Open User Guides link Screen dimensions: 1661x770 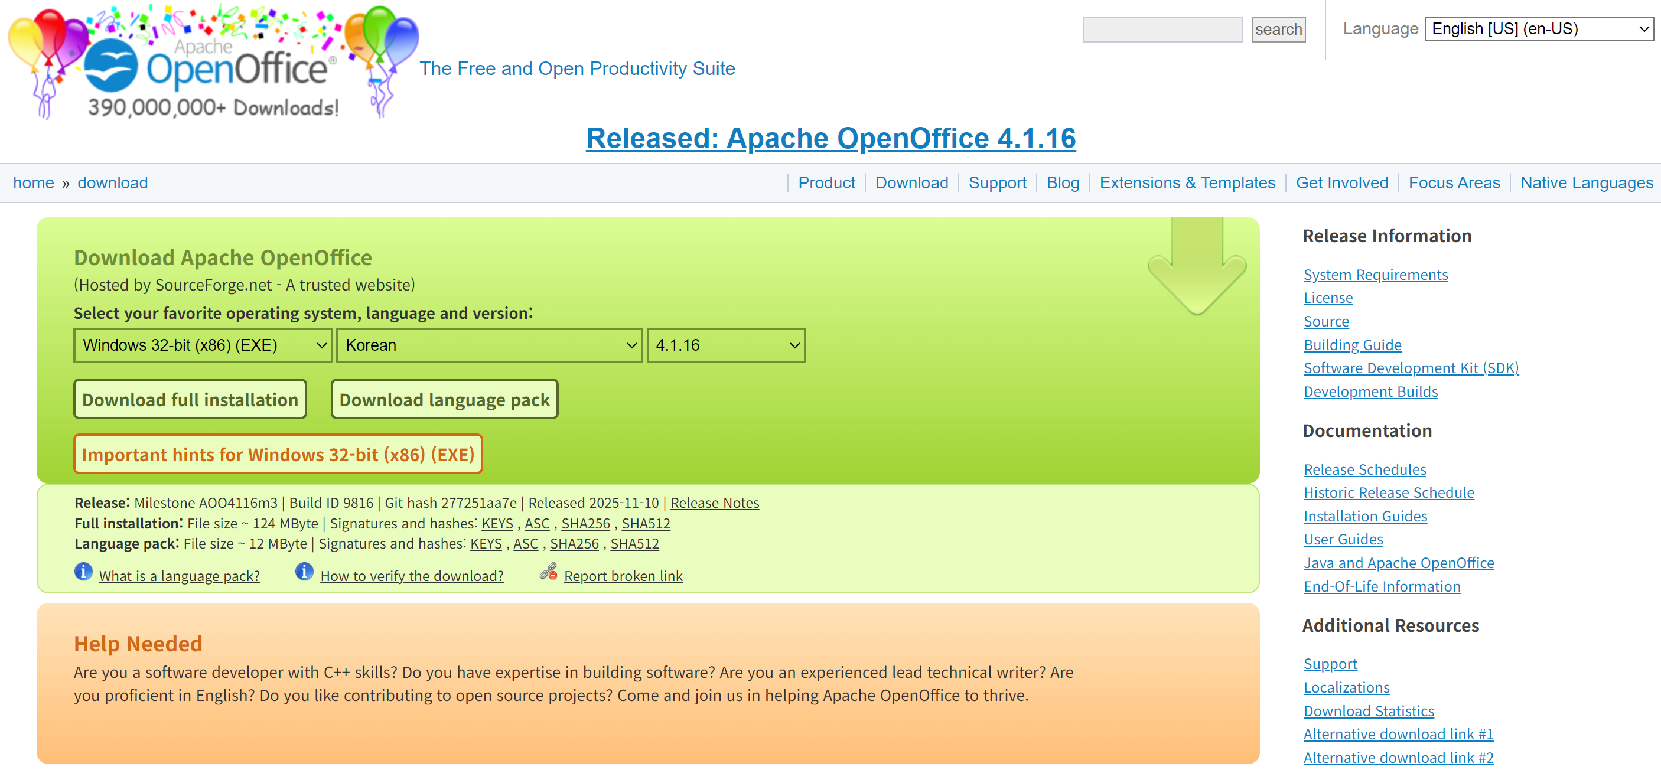click(x=1343, y=540)
